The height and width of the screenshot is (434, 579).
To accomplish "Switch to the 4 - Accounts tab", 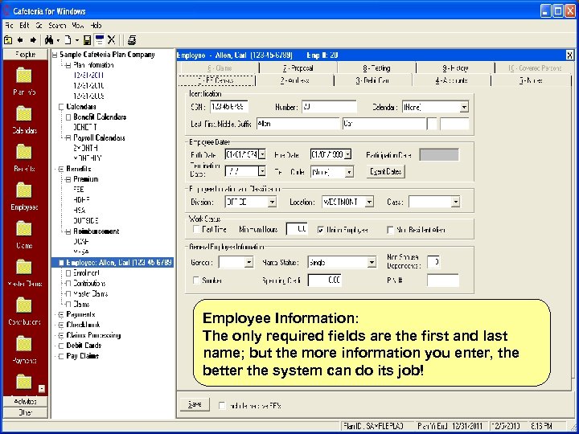I will click(451, 80).
